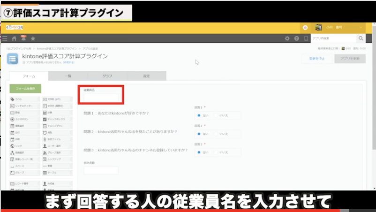Click the help question mark icon

(x=296, y=38)
